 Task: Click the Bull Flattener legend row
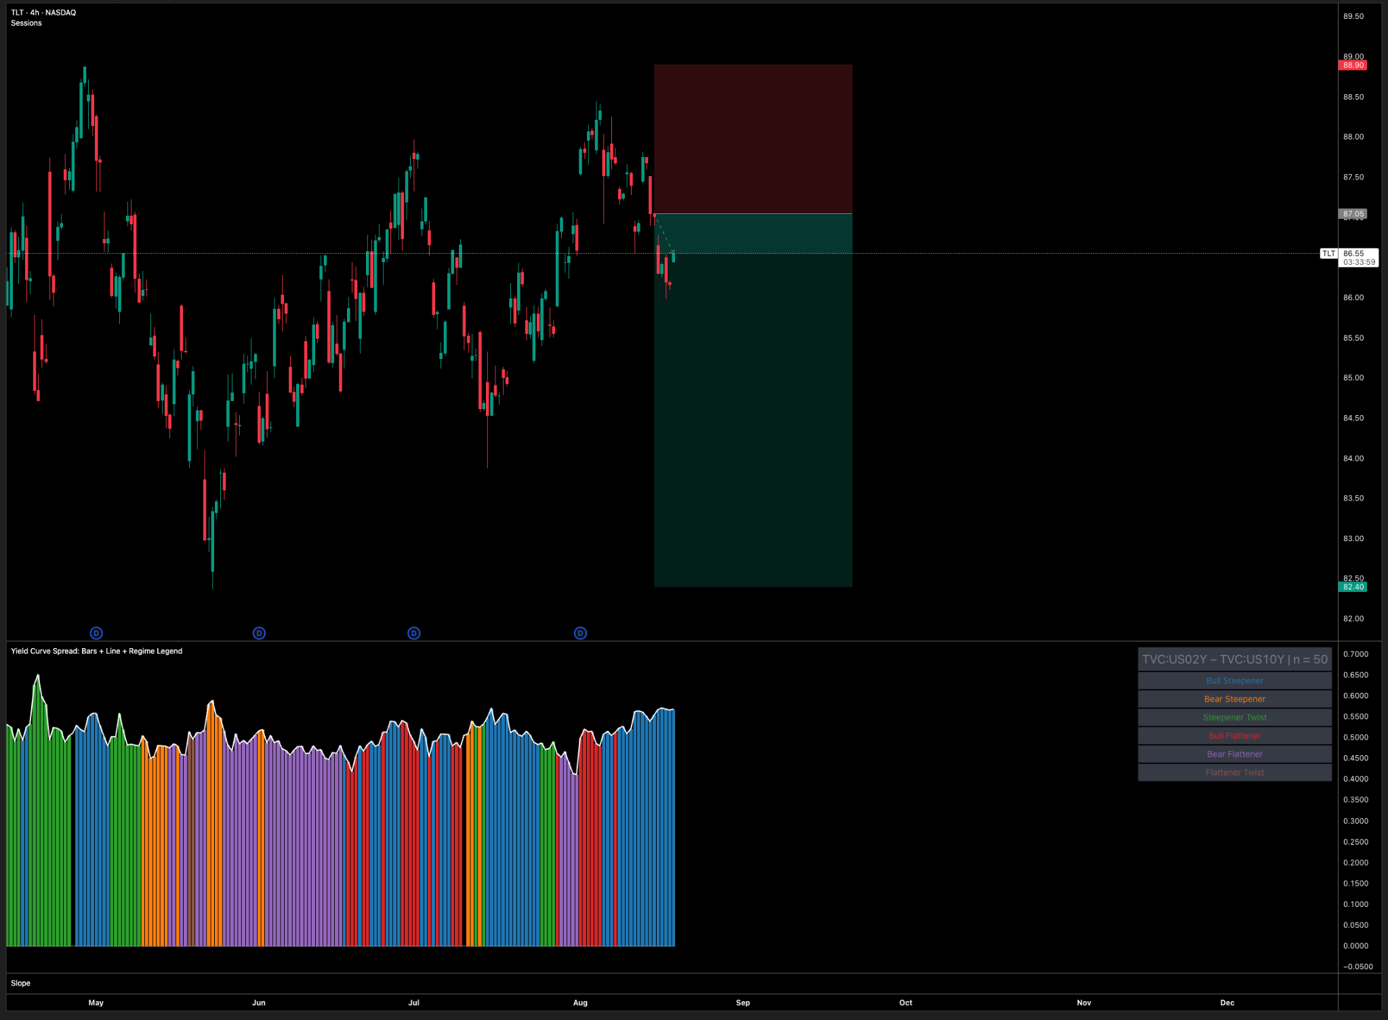click(x=1234, y=736)
